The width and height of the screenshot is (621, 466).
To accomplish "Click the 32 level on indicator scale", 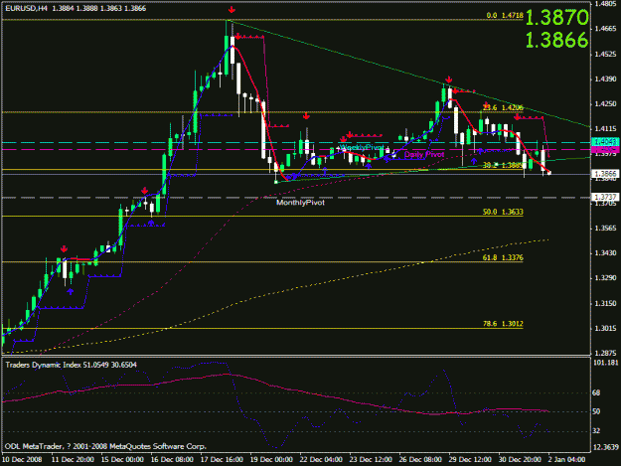I will [x=596, y=431].
